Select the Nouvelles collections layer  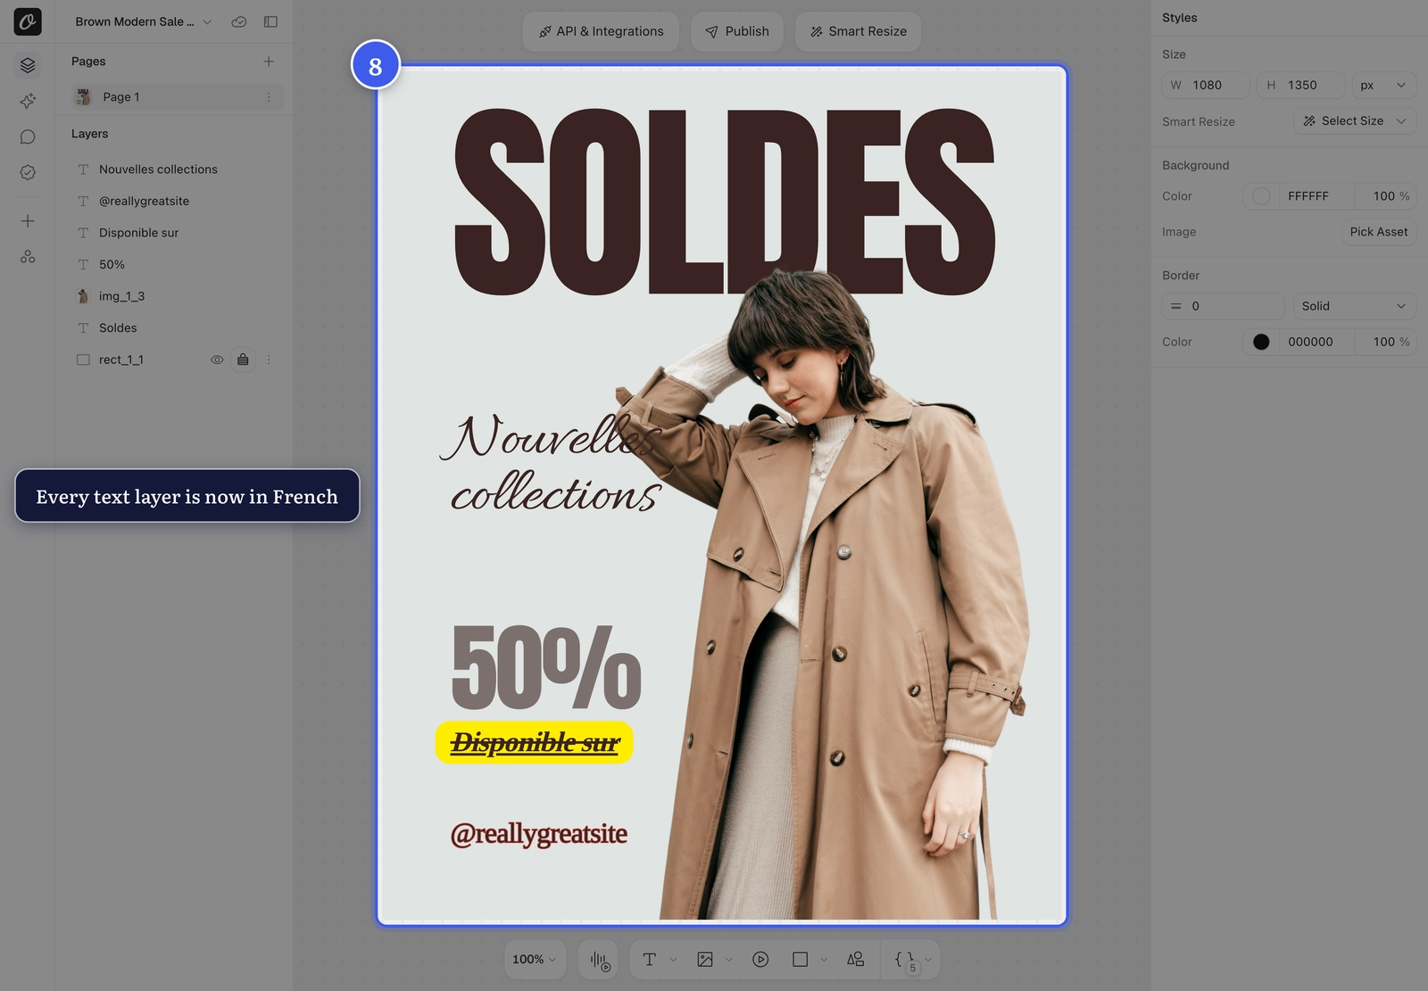pos(175,169)
